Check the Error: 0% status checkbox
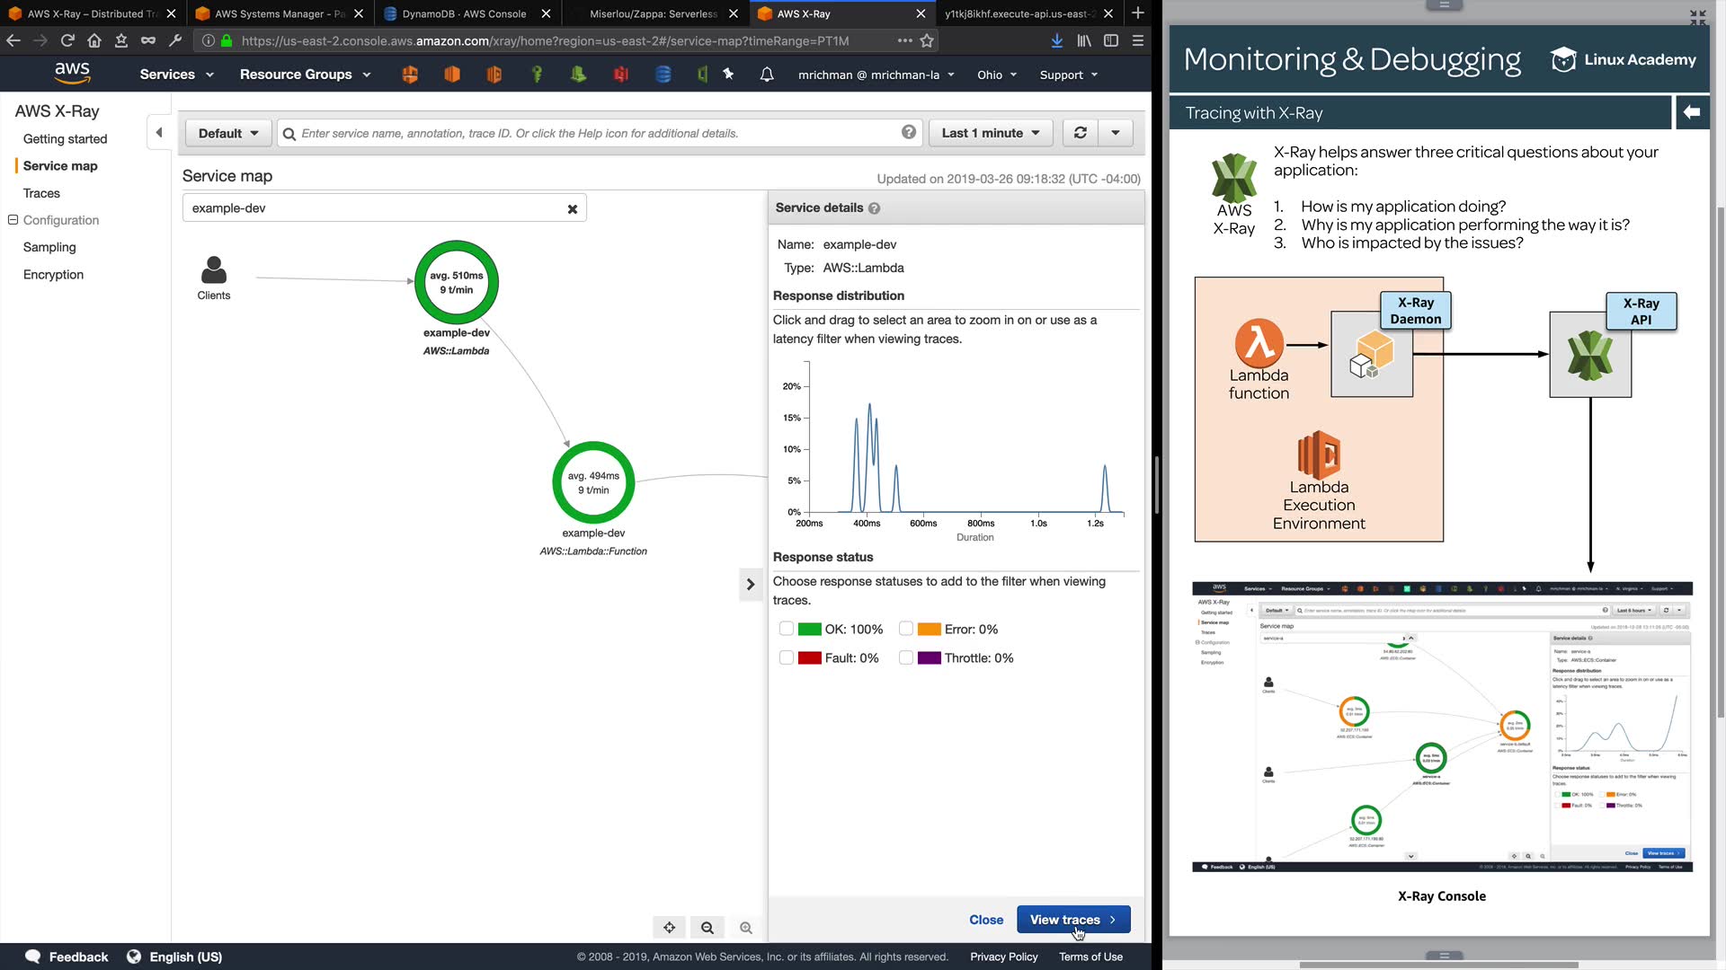The image size is (1726, 970). pos(906,629)
